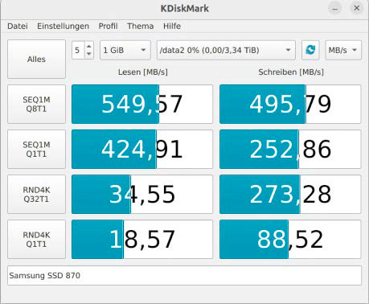
Task: Open the MB/s unit dropdown
Action: pos(343,50)
